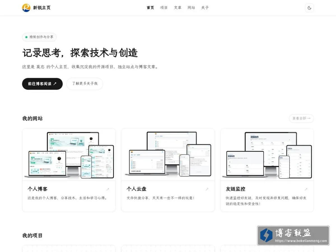The image size is (336, 252).
Task: Click 查看全部 next to 我的网站
Action: click(x=301, y=118)
